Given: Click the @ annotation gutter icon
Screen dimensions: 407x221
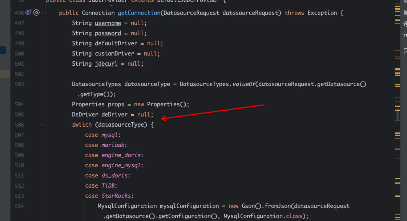Looking at the screenshot, I should click(36, 13).
